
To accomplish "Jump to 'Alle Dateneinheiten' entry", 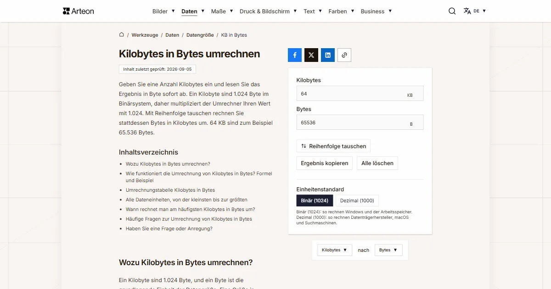I will coord(186,200).
